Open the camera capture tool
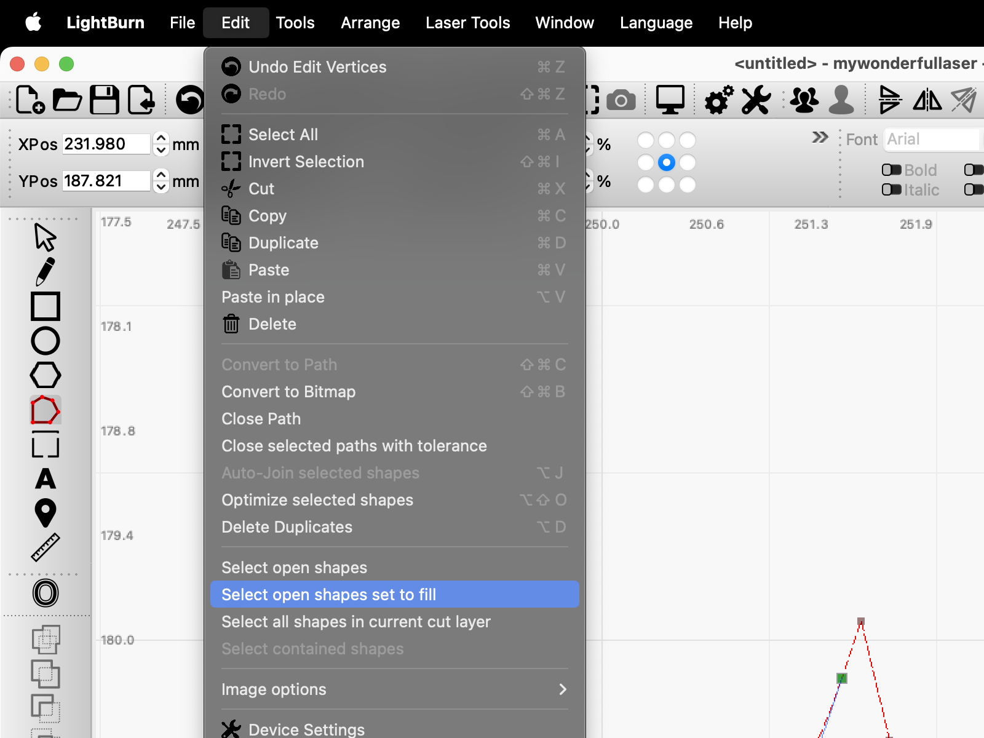This screenshot has width=984, height=738. (x=621, y=98)
